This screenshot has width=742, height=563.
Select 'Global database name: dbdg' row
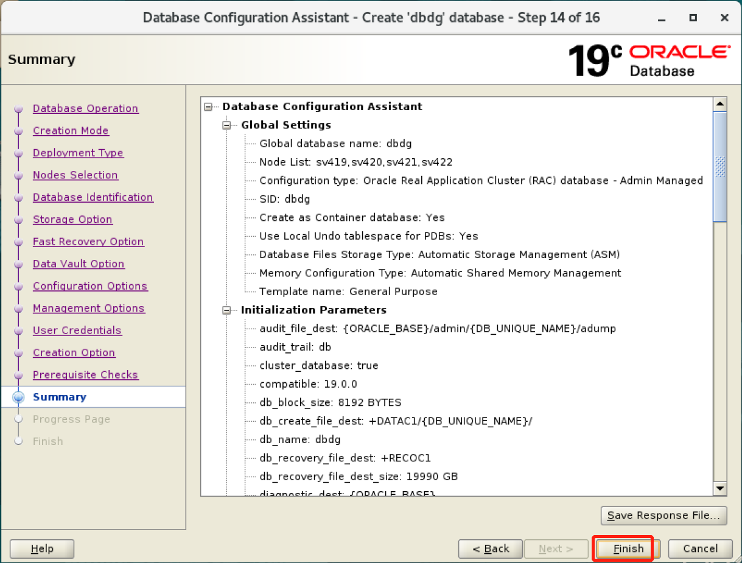coord(335,144)
